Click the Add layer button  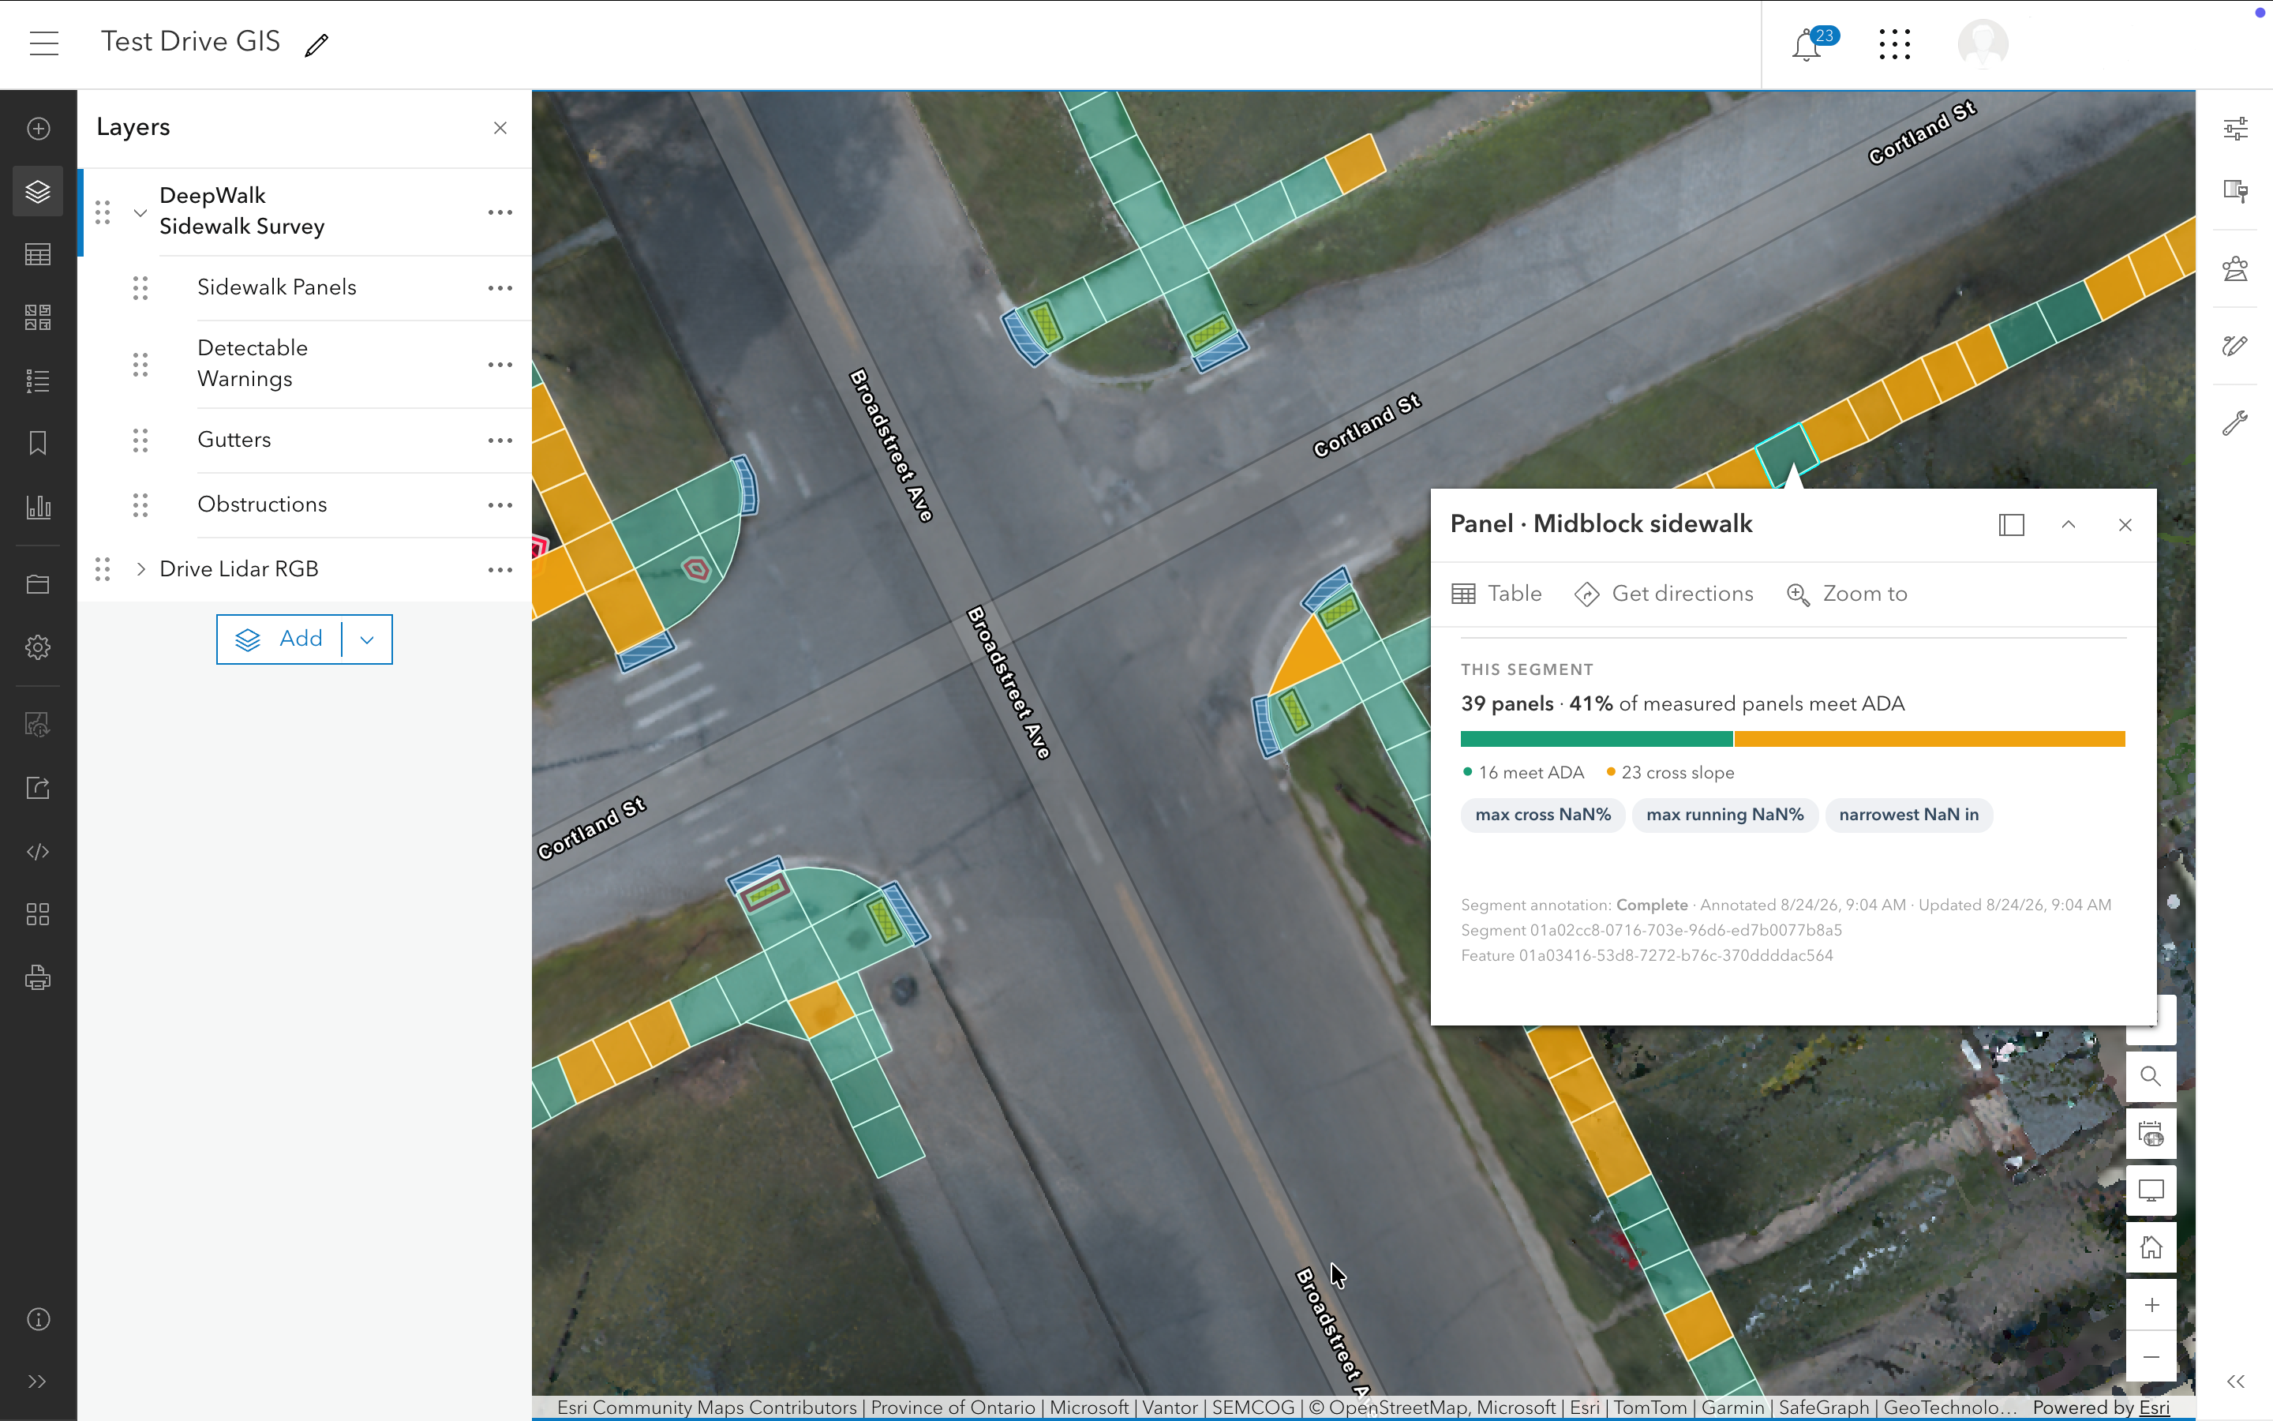tap(279, 640)
